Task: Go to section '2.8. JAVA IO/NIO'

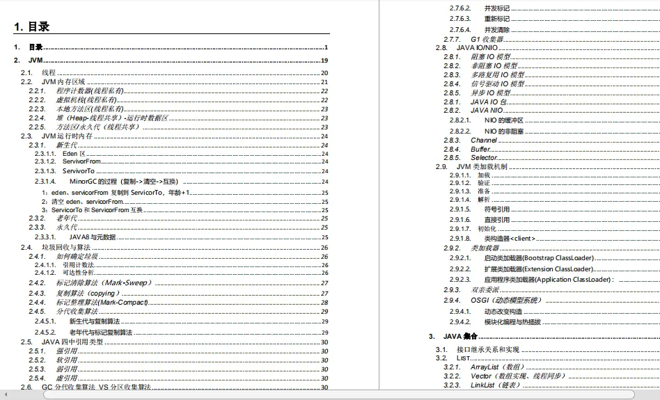Action: coord(548,48)
